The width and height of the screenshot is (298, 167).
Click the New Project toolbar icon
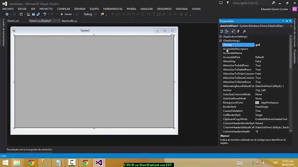21,14
